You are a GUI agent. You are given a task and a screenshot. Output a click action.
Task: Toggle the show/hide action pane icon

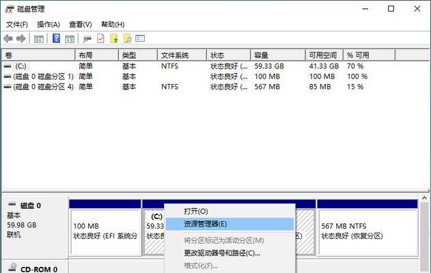point(70,39)
